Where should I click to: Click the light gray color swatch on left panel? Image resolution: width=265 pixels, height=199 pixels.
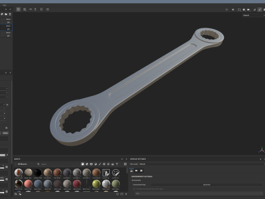(x=3, y=155)
